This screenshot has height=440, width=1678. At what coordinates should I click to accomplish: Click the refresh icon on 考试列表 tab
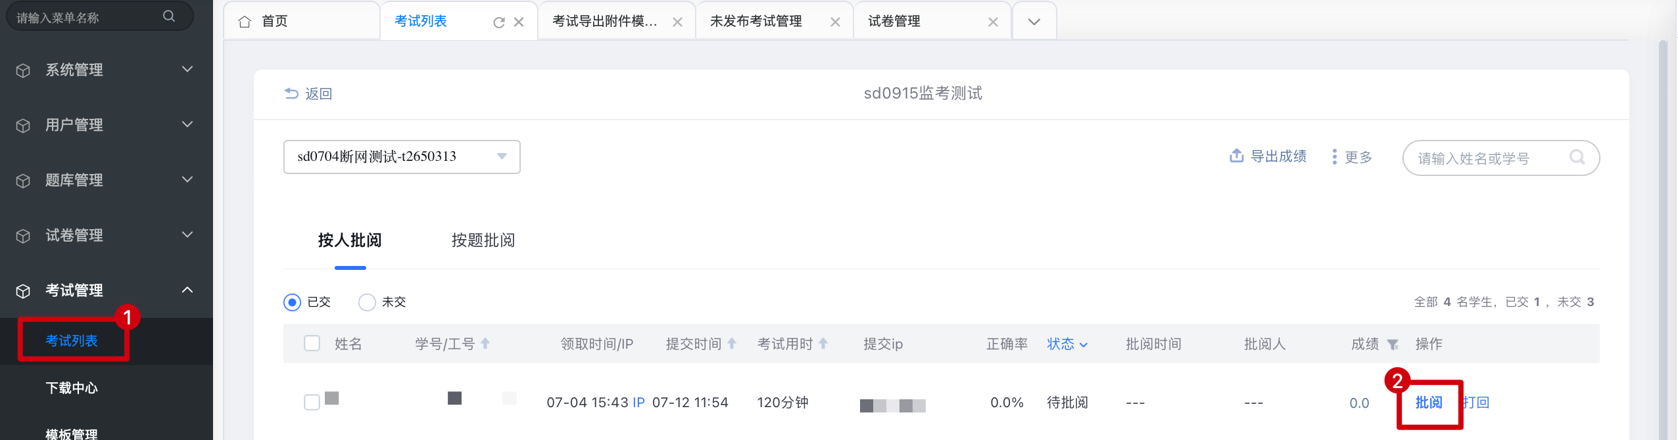(499, 22)
